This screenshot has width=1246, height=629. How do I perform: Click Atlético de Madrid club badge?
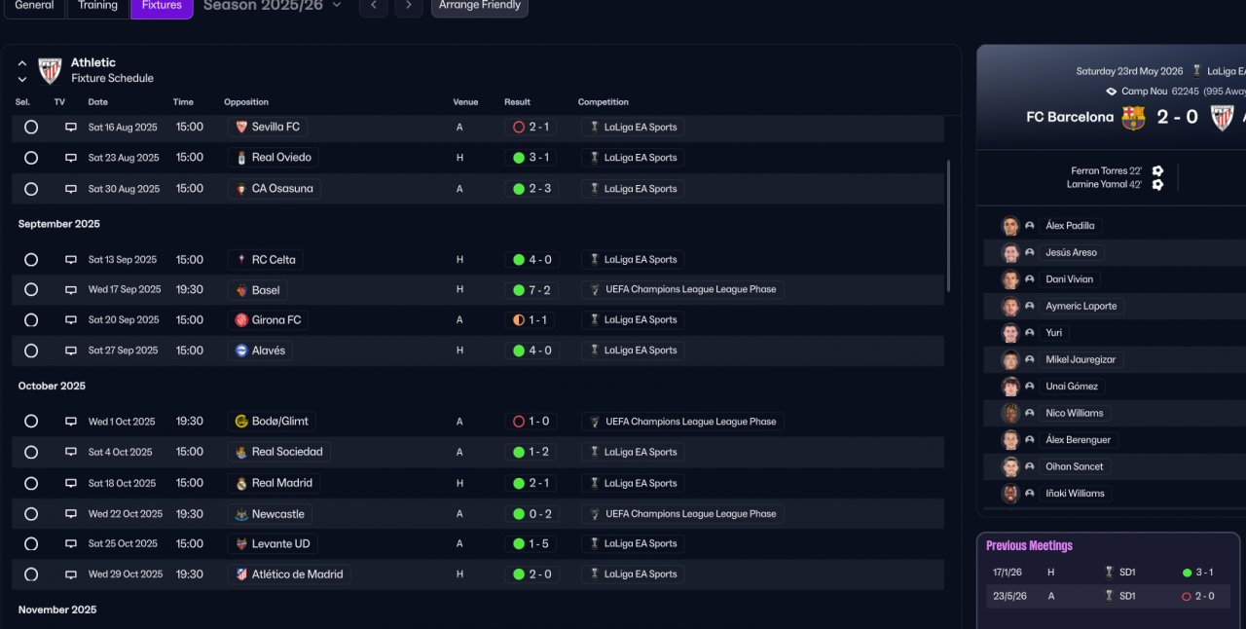[241, 574]
